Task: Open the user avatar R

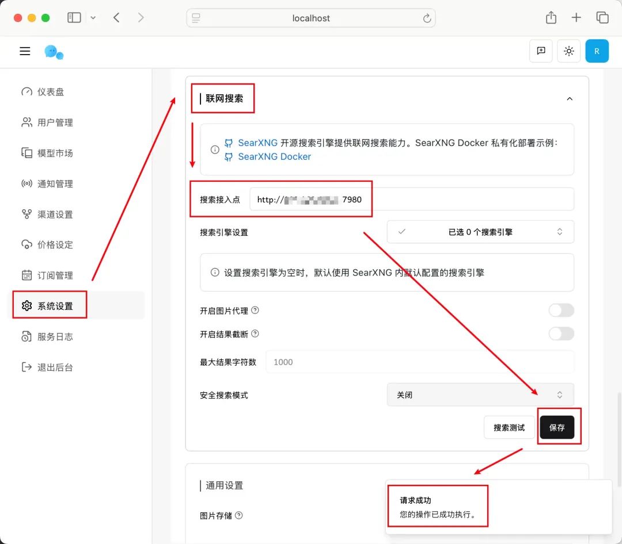Action: coord(597,51)
